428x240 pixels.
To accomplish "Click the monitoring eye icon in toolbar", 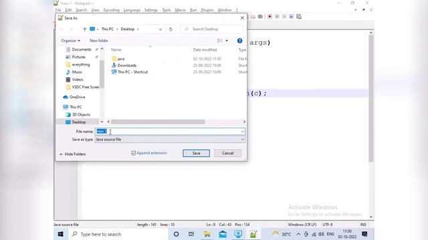I will 260,17.
